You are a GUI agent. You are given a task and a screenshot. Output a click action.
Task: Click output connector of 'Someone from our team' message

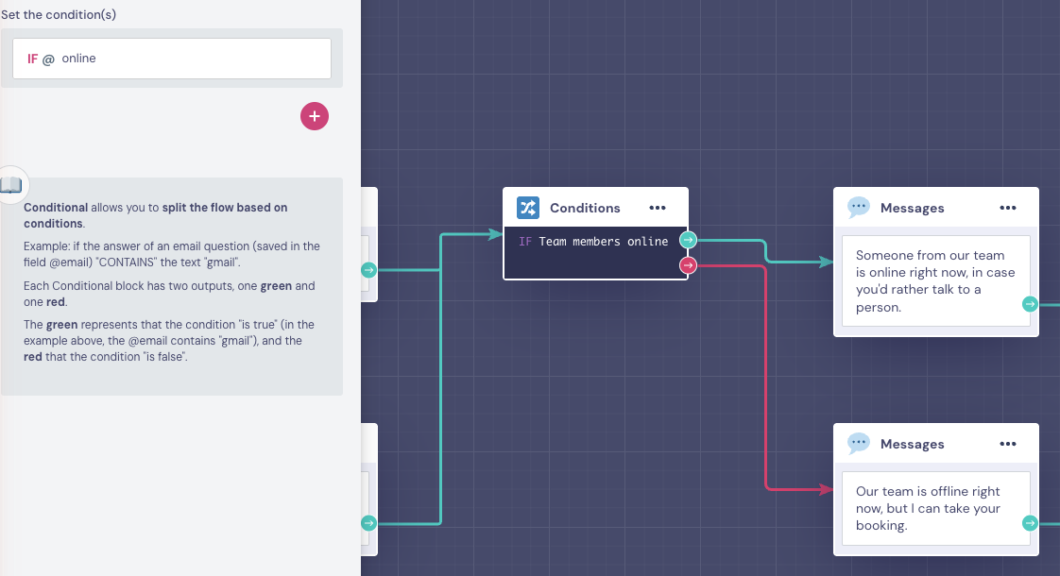click(x=1030, y=304)
